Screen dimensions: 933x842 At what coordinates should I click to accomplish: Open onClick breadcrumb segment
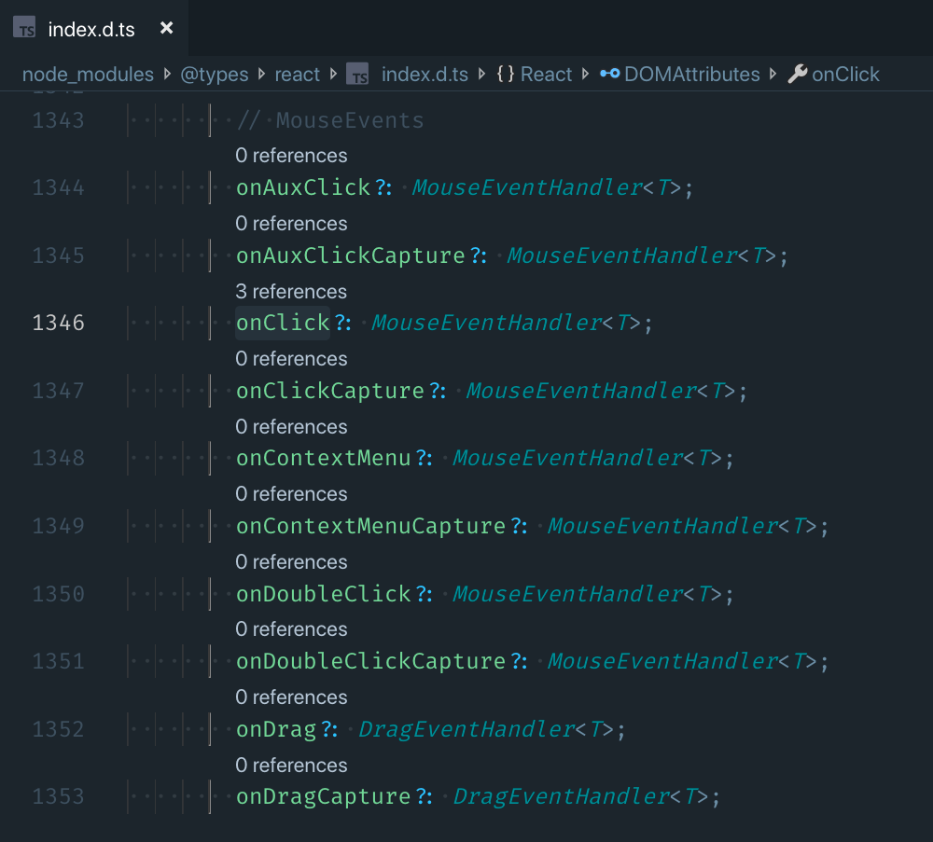[x=845, y=75]
